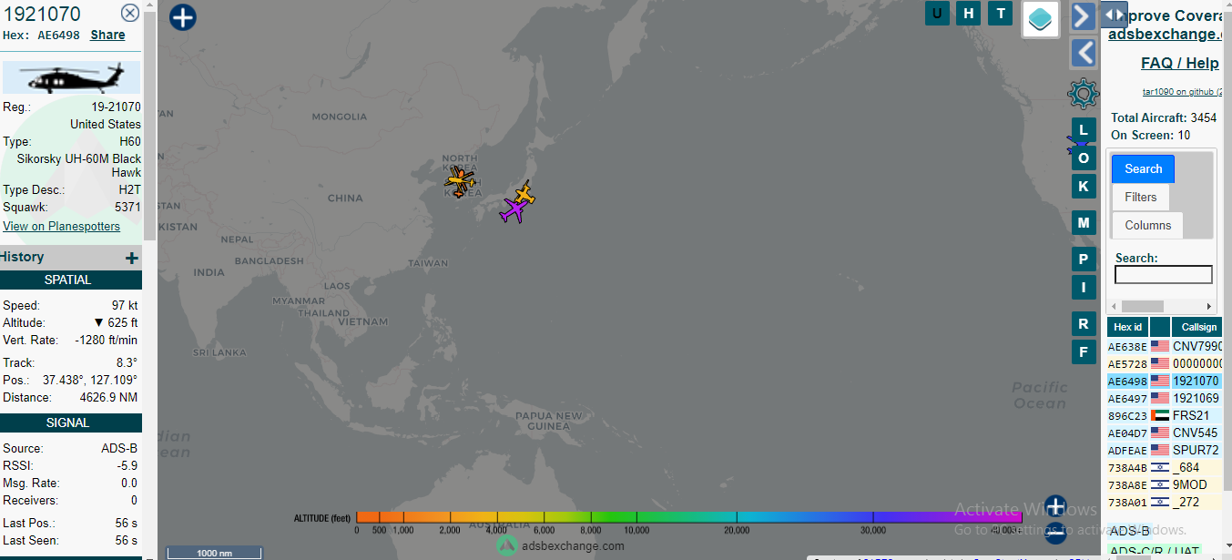Sort by the Hex id column header

pyautogui.click(x=1127, y=327)
